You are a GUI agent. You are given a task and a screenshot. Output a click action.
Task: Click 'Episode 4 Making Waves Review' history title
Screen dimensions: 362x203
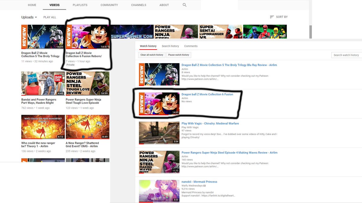(x=230, y=152)
